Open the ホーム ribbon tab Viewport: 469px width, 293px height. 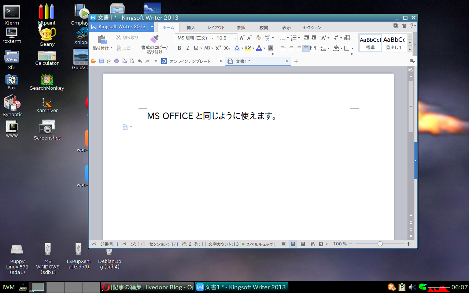pyautogui.click(x=168, y=27)
